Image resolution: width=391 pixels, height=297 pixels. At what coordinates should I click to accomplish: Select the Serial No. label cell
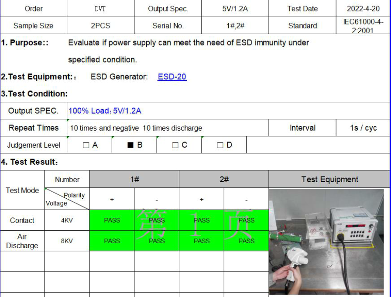tap(168, 25)
